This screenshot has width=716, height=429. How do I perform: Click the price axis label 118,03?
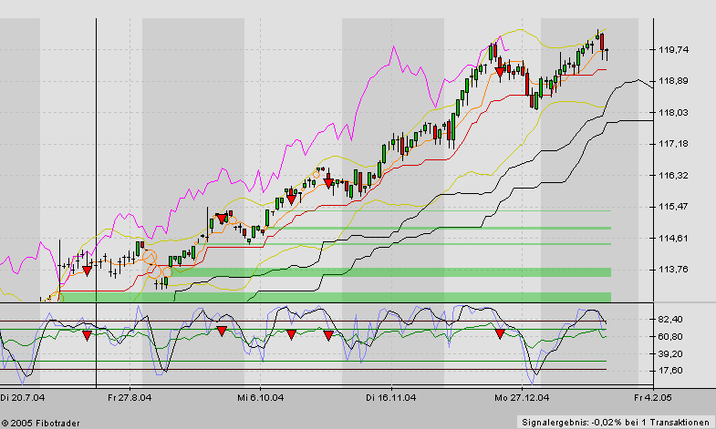(673, 113)
